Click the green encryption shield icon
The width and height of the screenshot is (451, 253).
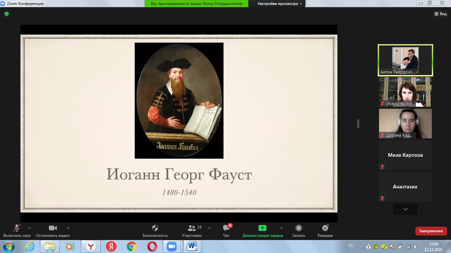6,14
